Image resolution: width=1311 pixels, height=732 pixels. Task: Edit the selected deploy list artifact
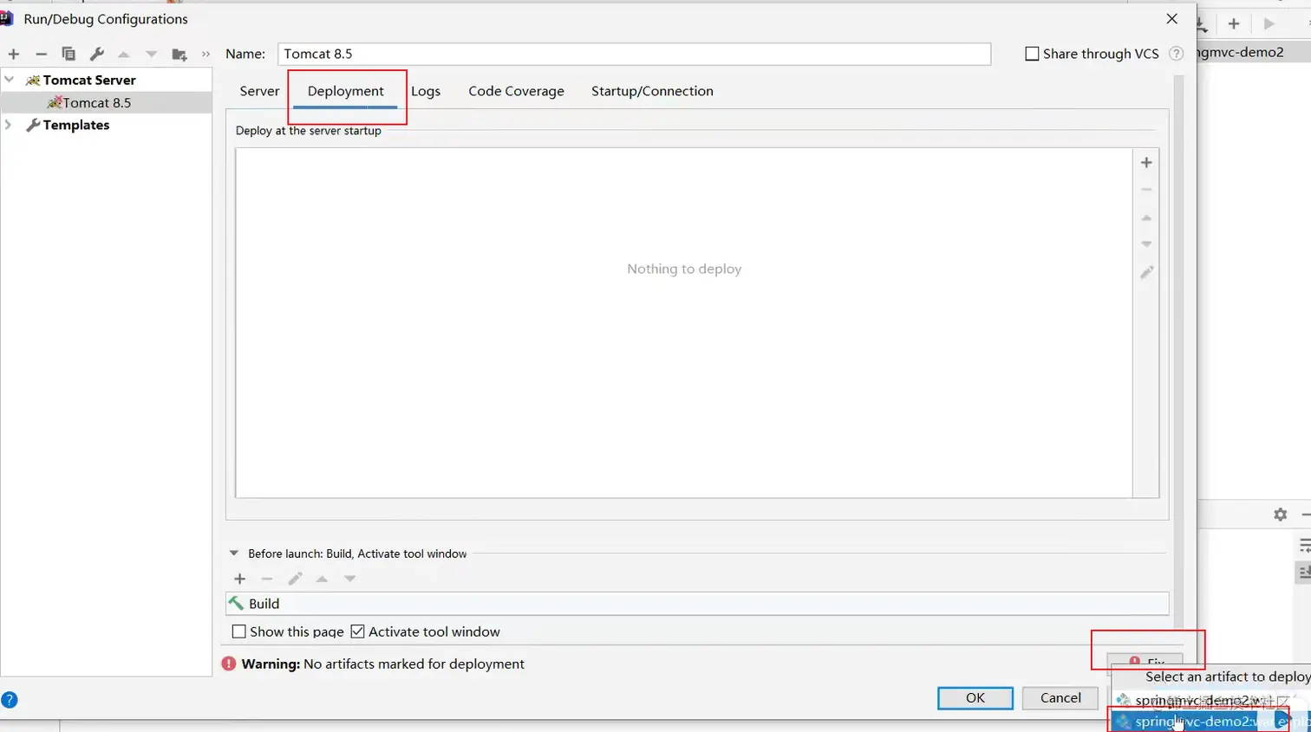1146,272
